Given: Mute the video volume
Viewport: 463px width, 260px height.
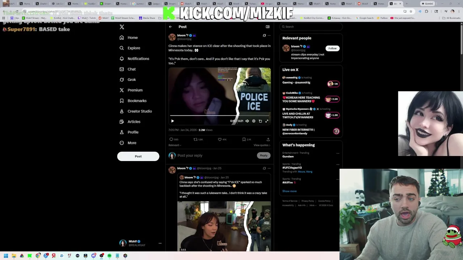Looking at the screenshot, I should 247,121.
